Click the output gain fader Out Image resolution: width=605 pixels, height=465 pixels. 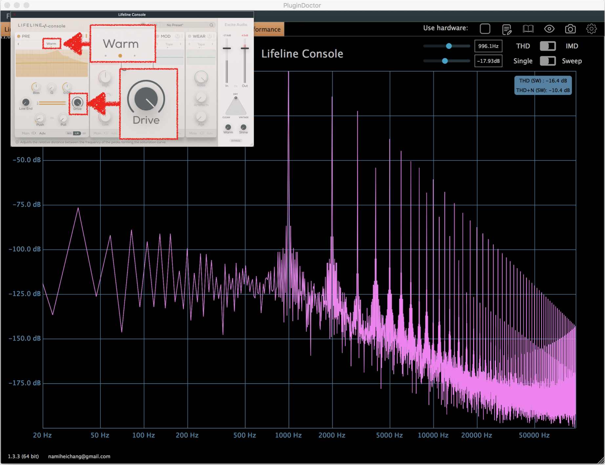pyautogui.click(x=245, y=48)
